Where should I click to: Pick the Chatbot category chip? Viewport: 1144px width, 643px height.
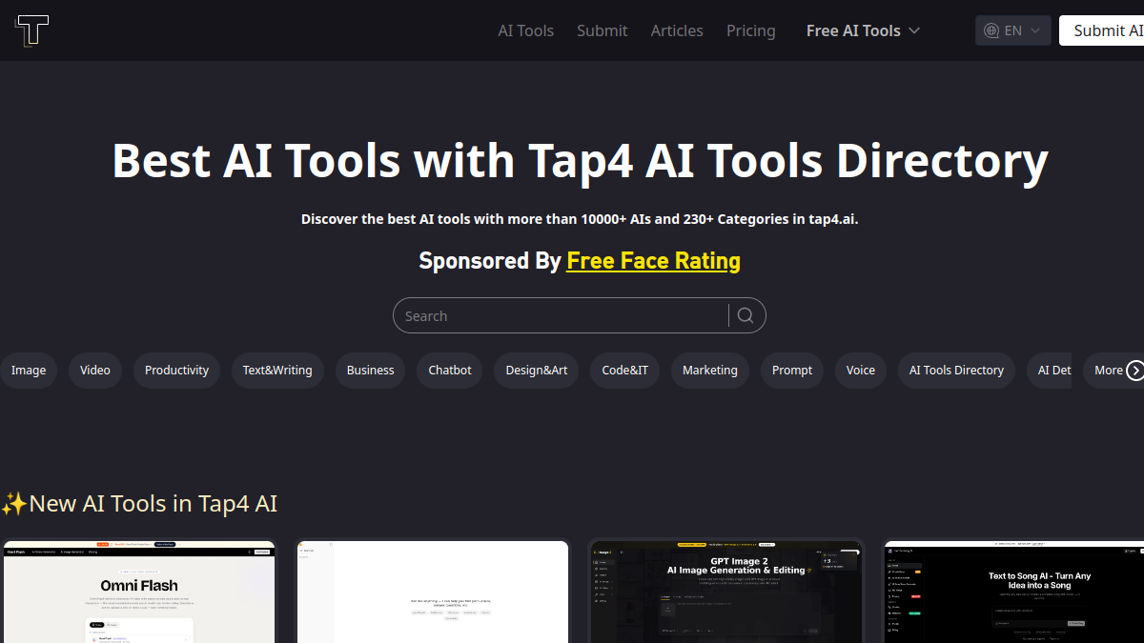pos(450,371)
